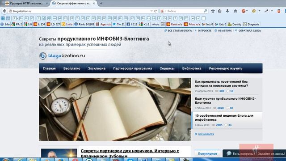Click the red Adblock icon
The height and width of the screenshot is (161, 286).
click(243, 11)
